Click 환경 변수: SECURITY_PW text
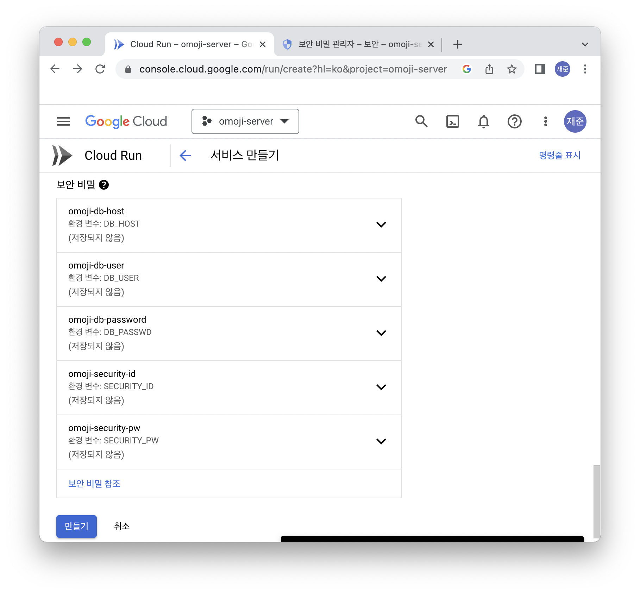The height and width of the screenshot is (594, 640). 113,441
